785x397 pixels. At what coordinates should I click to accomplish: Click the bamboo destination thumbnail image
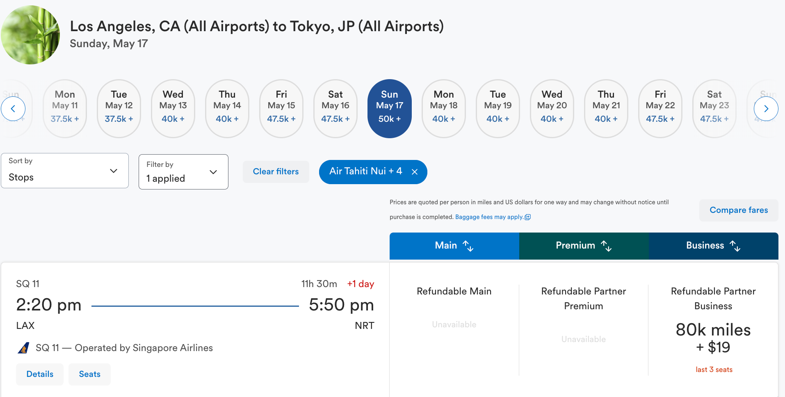pos(30,35)
